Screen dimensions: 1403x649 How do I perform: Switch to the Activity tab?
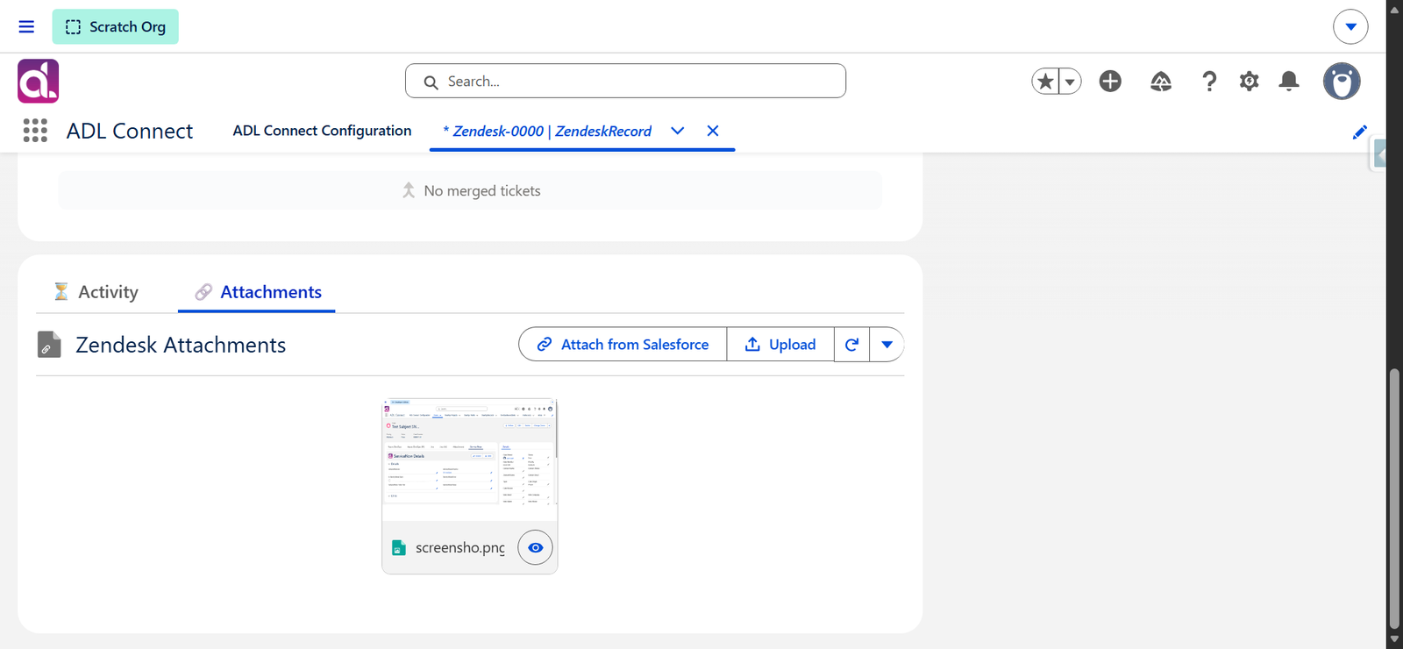point(96,292)
